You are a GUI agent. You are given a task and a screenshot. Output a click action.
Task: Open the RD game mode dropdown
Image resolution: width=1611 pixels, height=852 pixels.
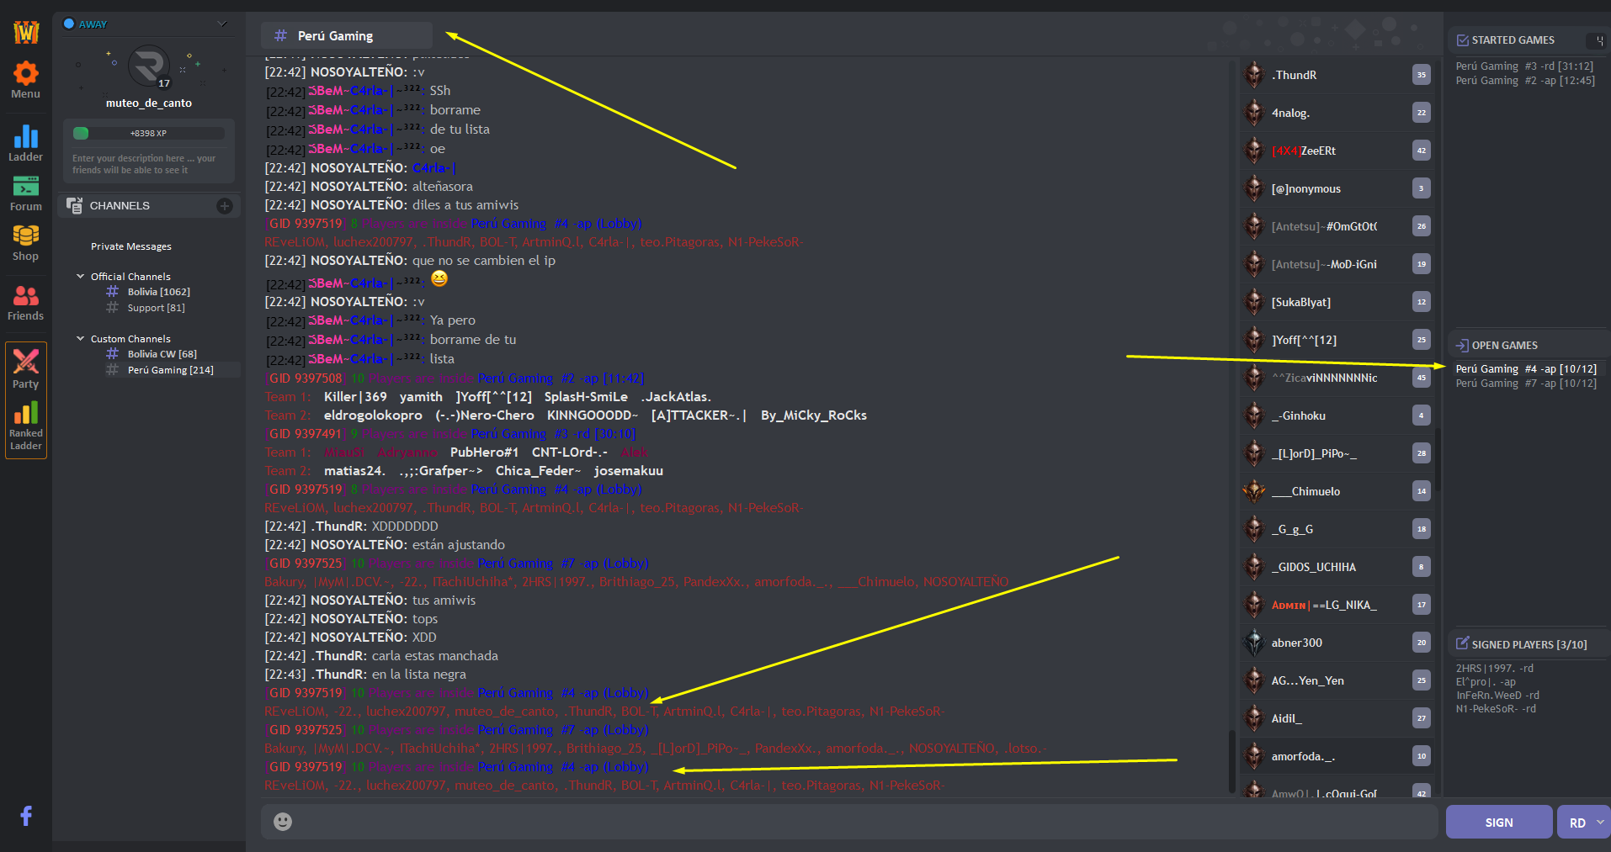pyautogui.click(x=1584, y=822)
